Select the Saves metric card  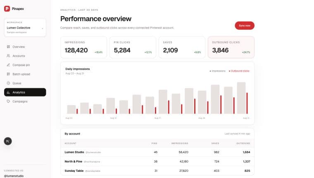(x=182, y=47)
